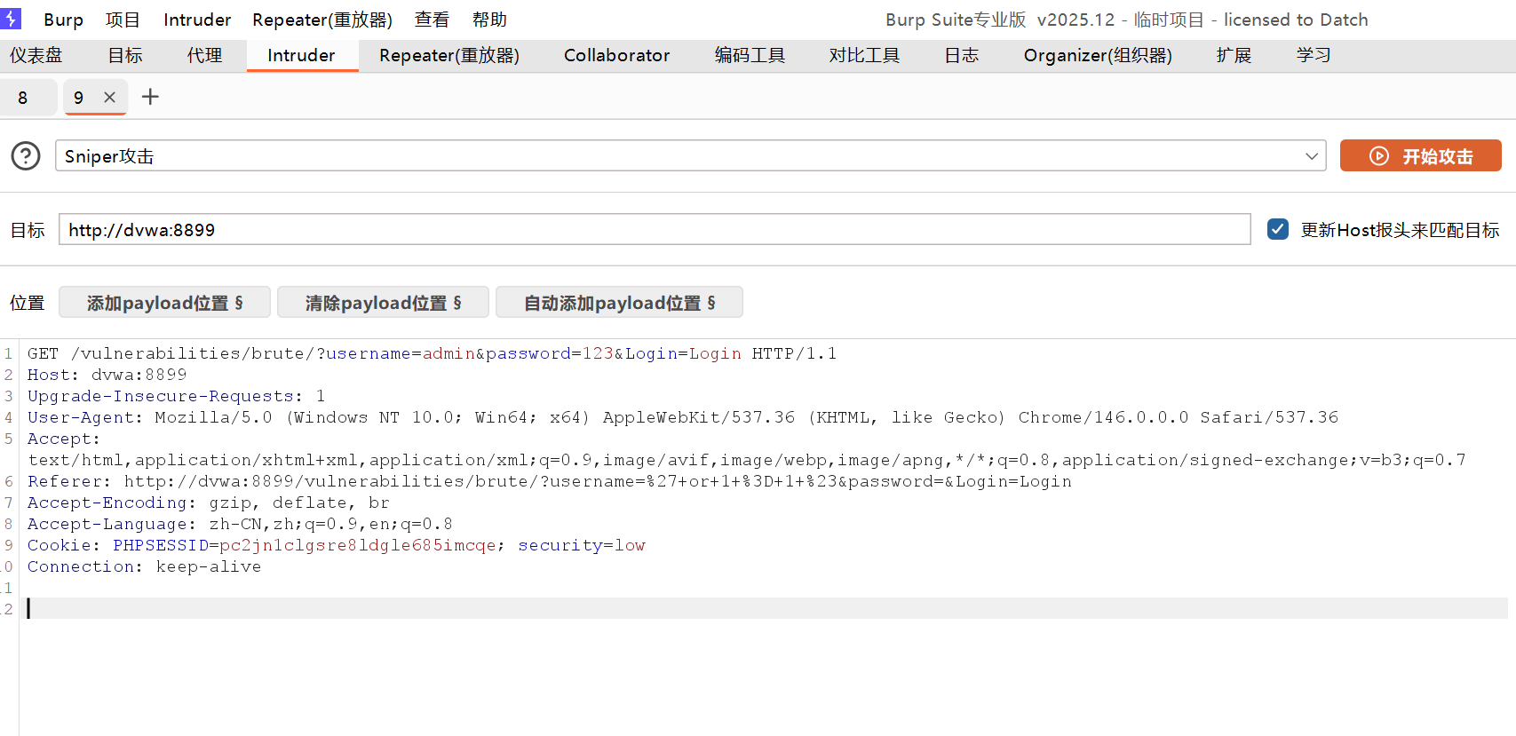Click username value admin in request

click(448, 353)
